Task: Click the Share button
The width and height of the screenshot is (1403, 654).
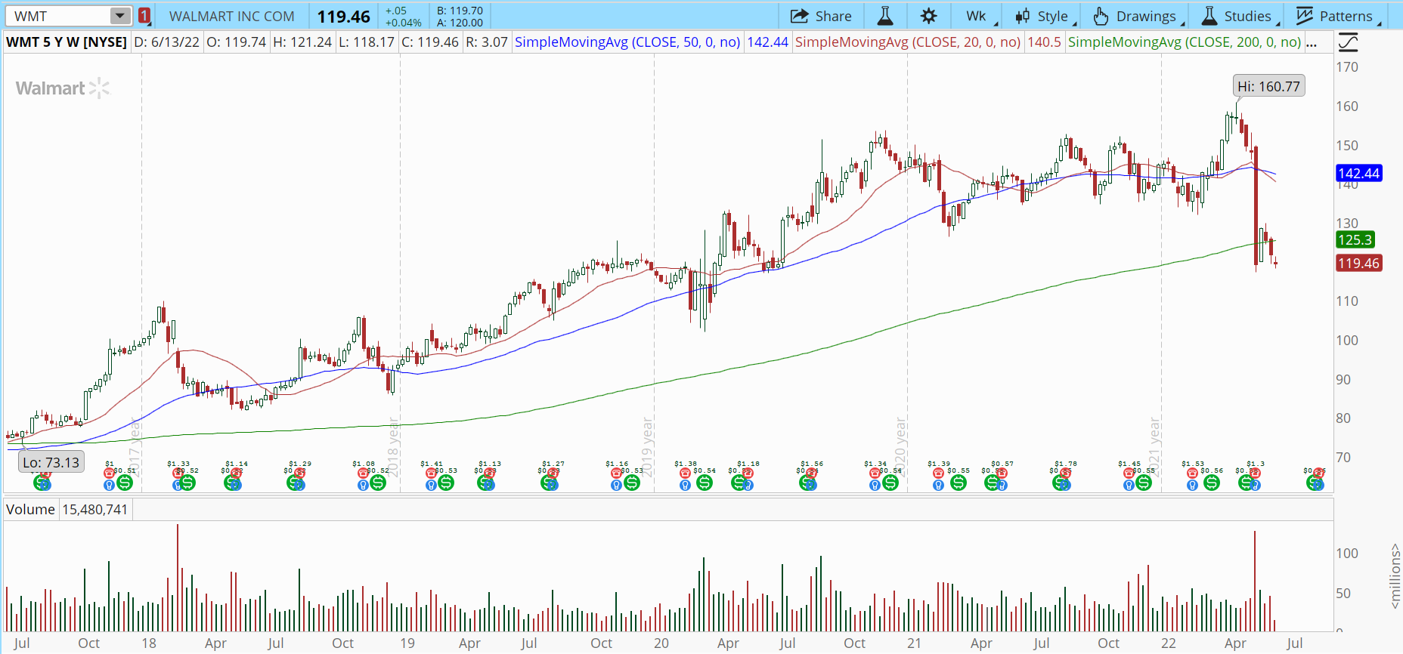Action: pyautogui.click(x=821, y=16)
